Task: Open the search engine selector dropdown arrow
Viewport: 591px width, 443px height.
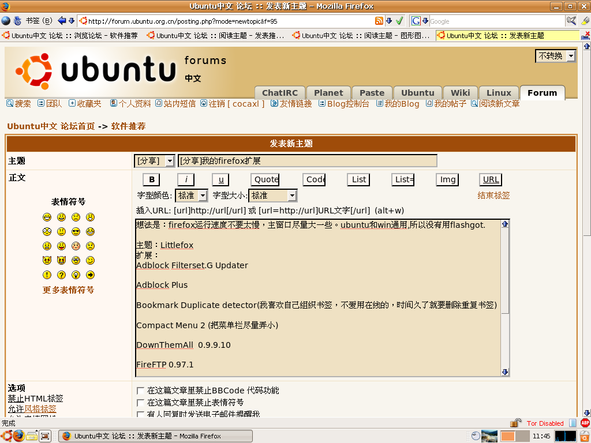Action: (425, 21)
